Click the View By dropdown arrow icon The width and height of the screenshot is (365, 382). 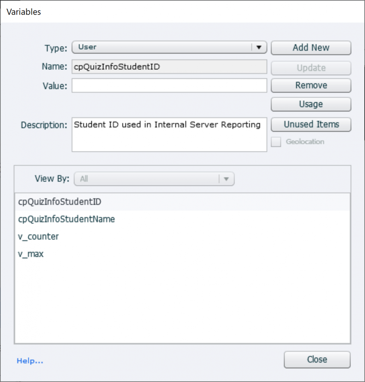tap(227, 179)
